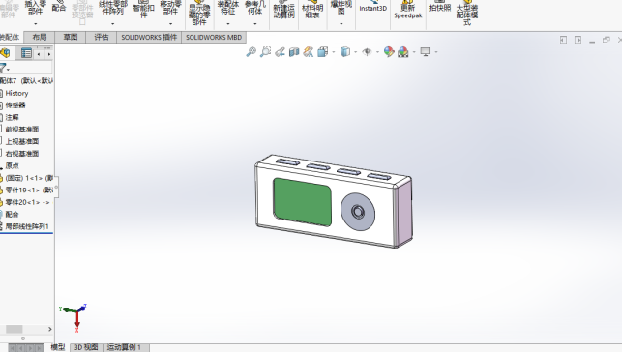This screenshot has width=622, height=352.
Task: Open dropdown under 插入零部件
Action: (x=35, y=24)
